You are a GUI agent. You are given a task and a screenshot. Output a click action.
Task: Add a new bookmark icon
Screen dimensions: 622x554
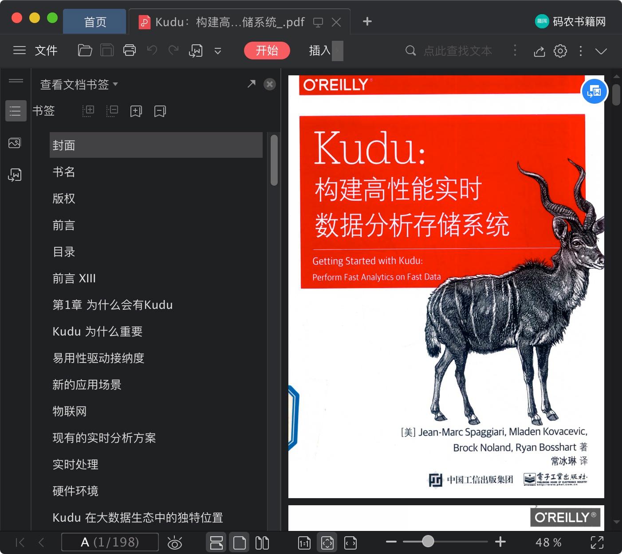coord(136,111)
